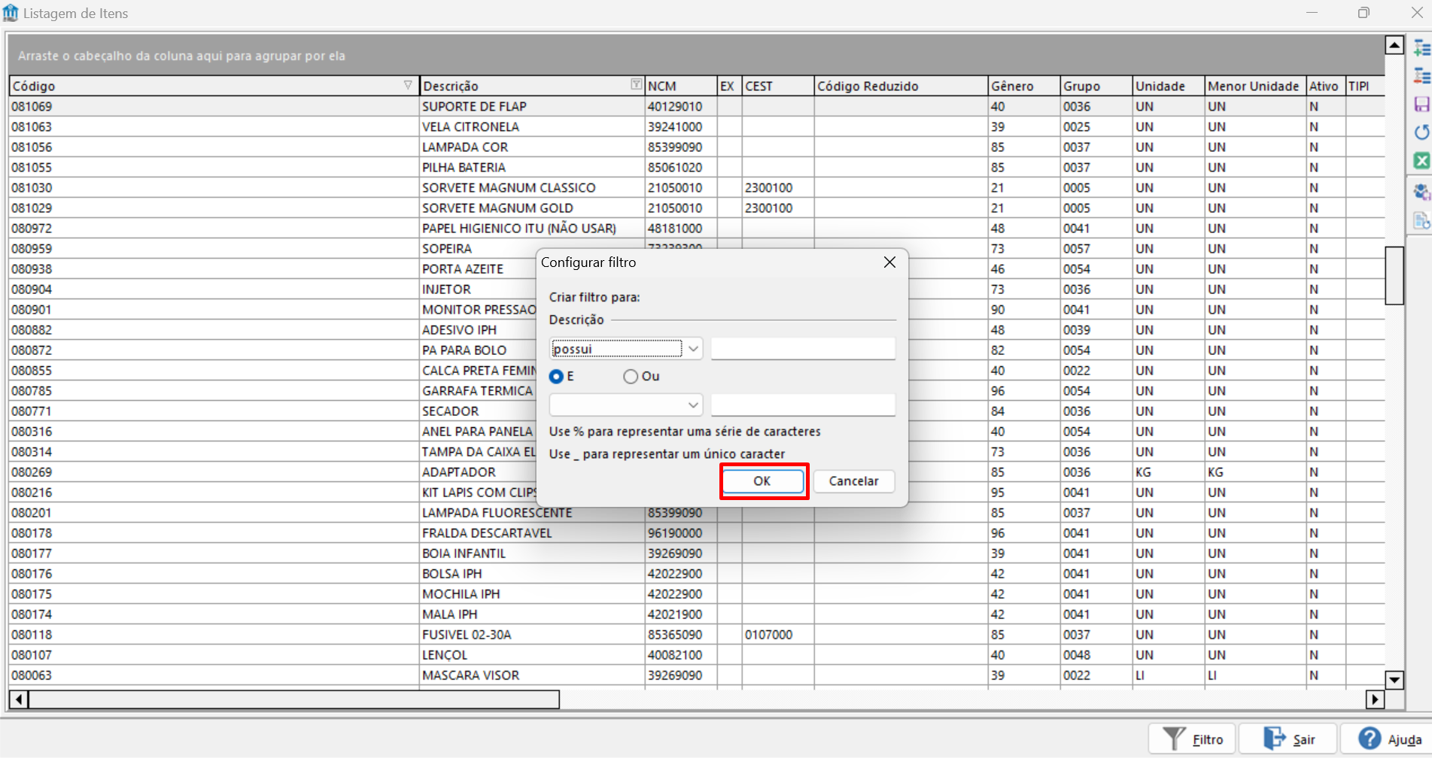Select row with code 080107
The width and height of the screenshot is (1432, 758).
pyautogui.click(x=214, y=654)
